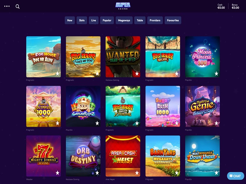Mark Moon Princess 100 as favourite
The height and width of the screenshot is (184, 246).
coord(216,73)
